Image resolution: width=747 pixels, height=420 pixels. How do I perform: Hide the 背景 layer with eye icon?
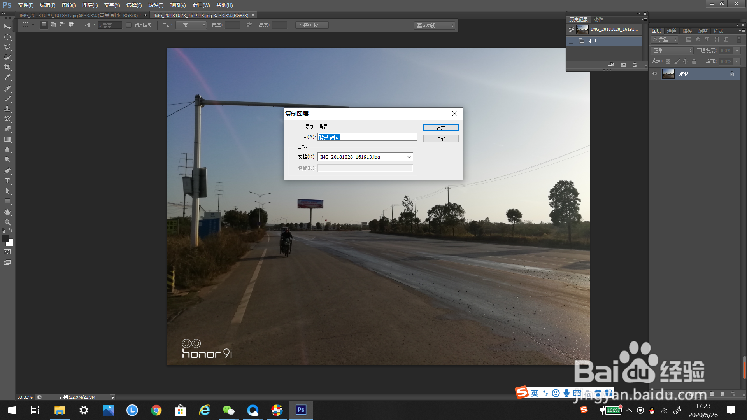click(x=655, y=74)
